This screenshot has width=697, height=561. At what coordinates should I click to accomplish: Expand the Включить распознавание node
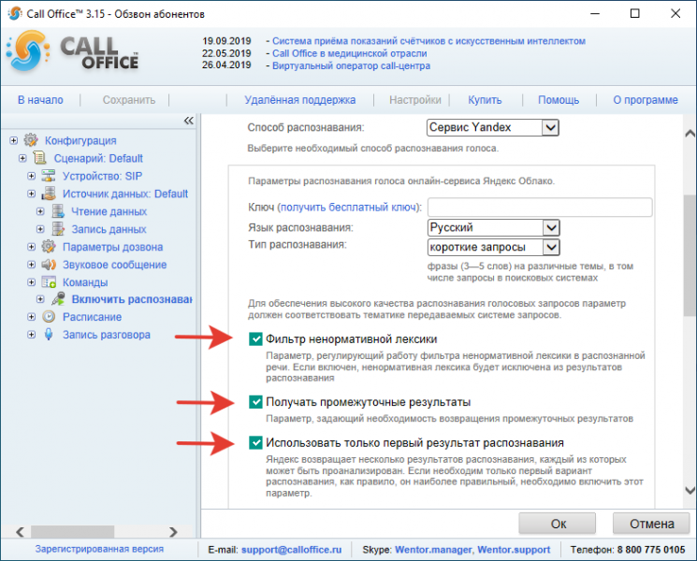[x=40, y=299]
